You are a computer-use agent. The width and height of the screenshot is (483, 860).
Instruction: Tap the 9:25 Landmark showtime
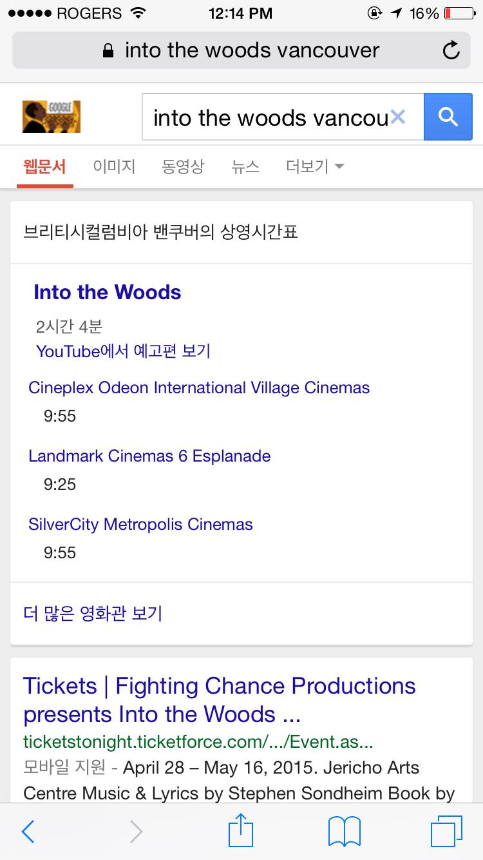60,484
